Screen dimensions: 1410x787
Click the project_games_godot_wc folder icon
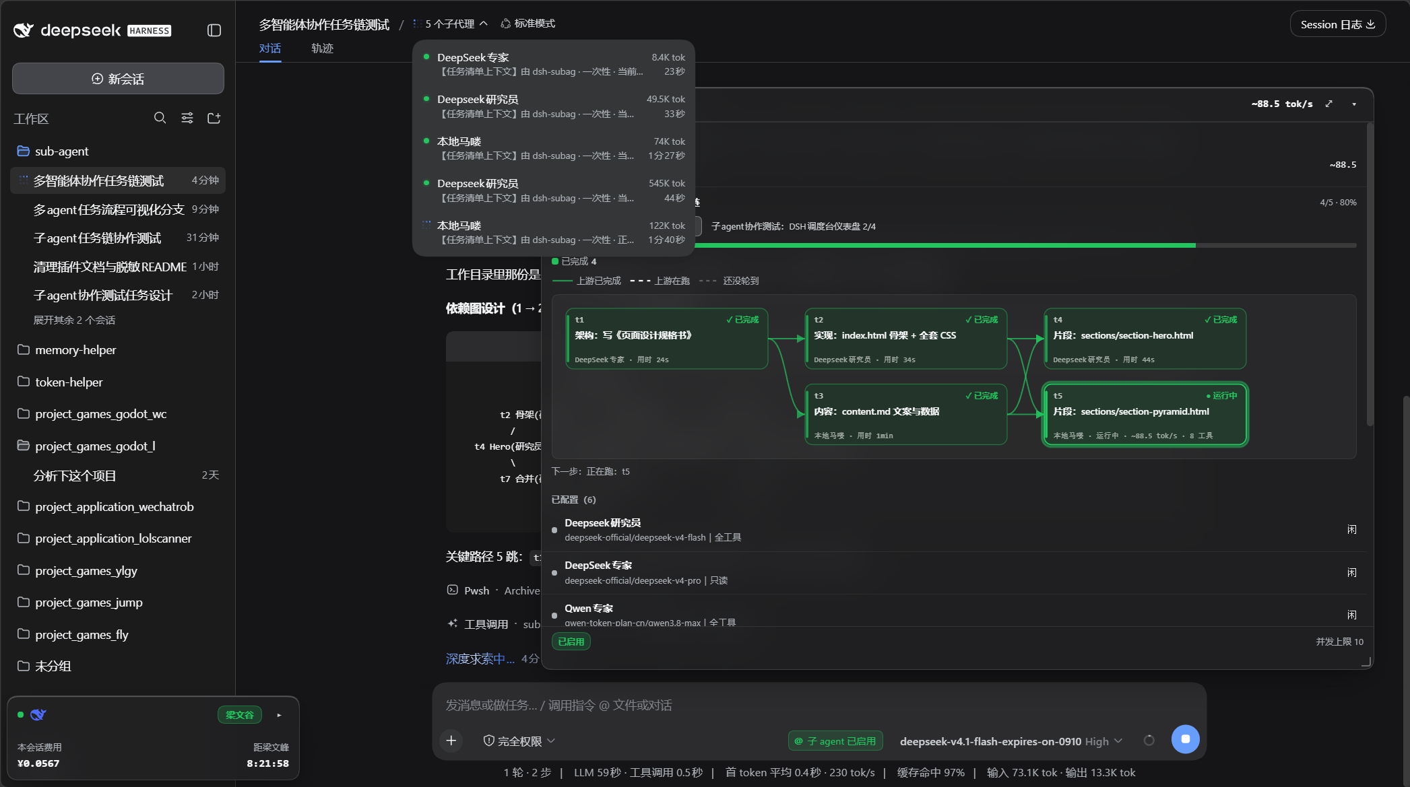(24, 413)
